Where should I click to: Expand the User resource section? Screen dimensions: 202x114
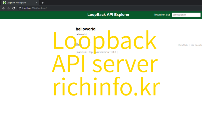(79, 45)
